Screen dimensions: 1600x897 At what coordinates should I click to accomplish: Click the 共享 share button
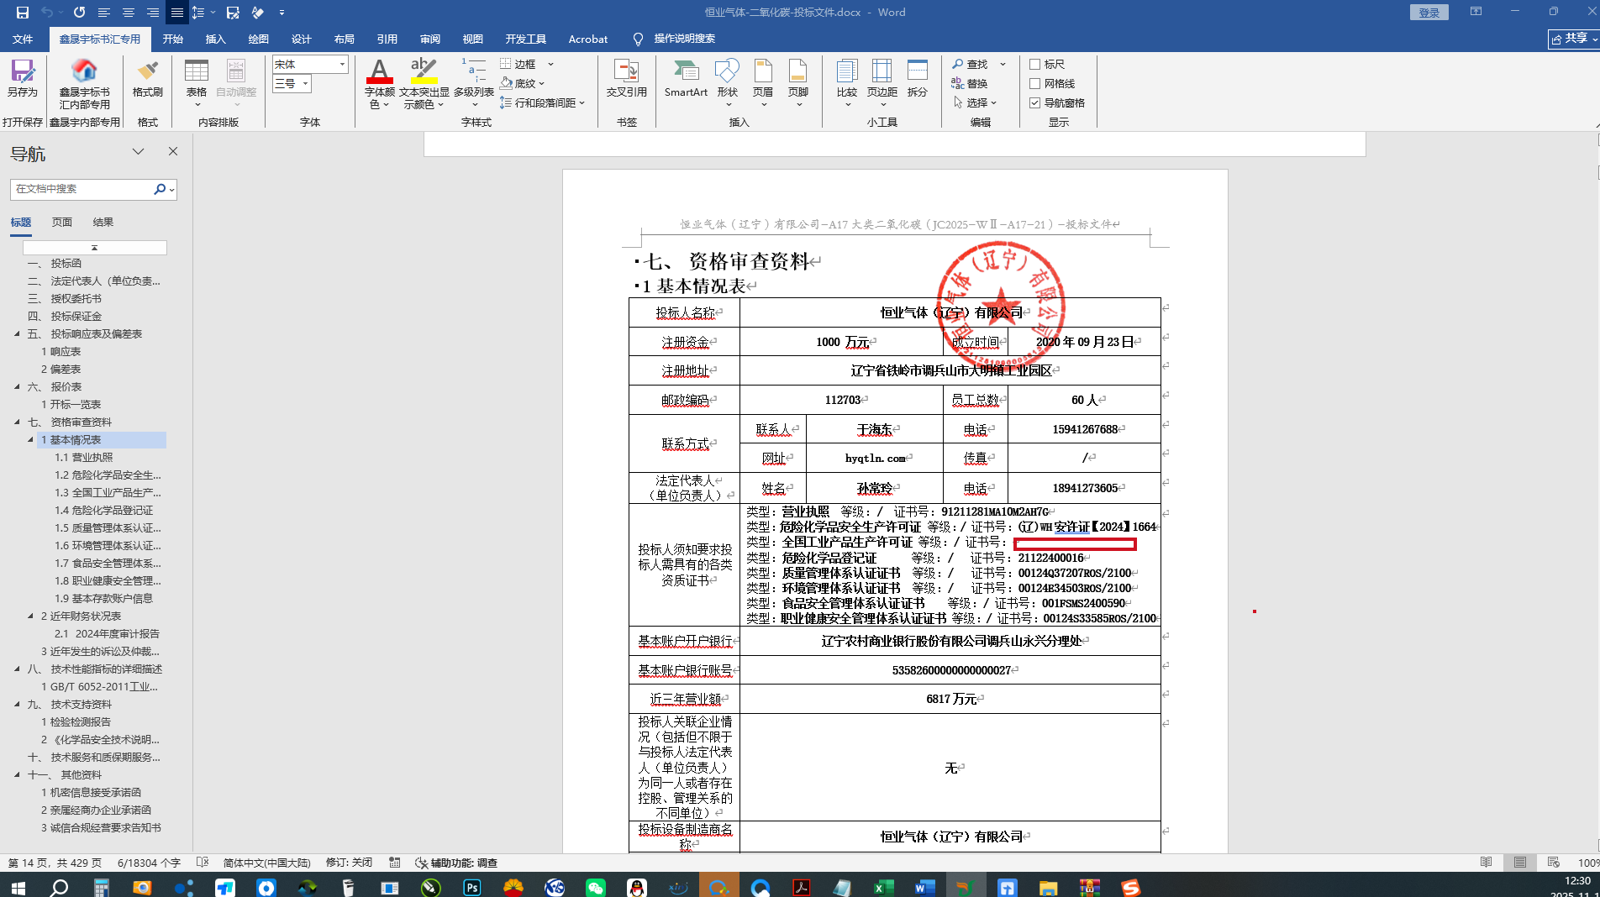click(x=1573, y=39)
